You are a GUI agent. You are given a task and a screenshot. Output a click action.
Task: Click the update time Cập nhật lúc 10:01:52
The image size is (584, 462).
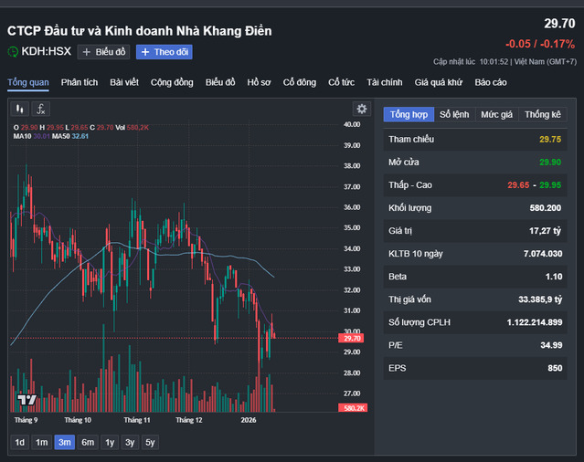pos(471,62)
